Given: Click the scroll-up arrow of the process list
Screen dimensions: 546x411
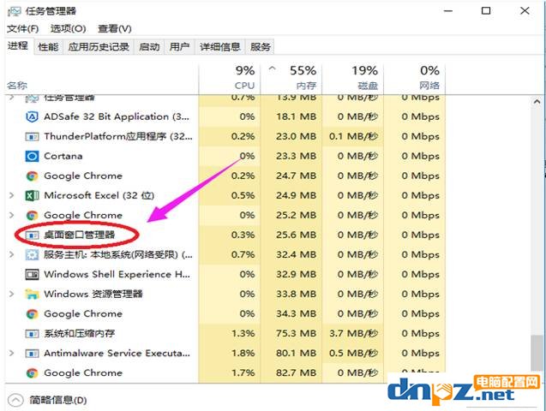Looking at the screenshot, I should [537, 102].
